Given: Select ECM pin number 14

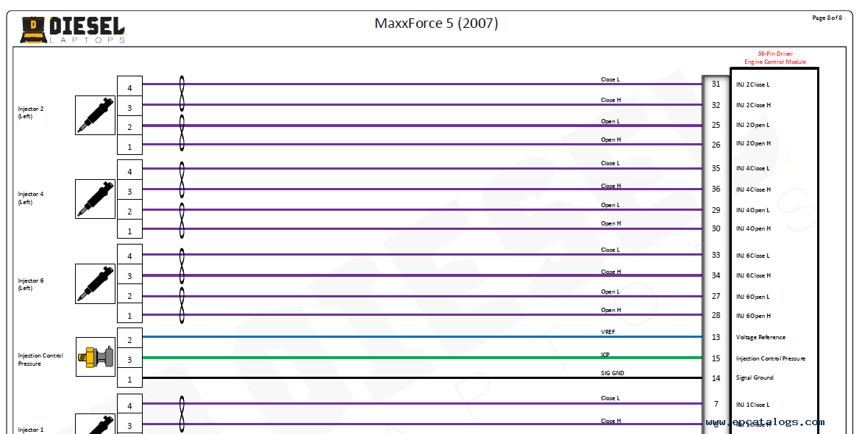Looking at the screenshot, I should 716,378.
